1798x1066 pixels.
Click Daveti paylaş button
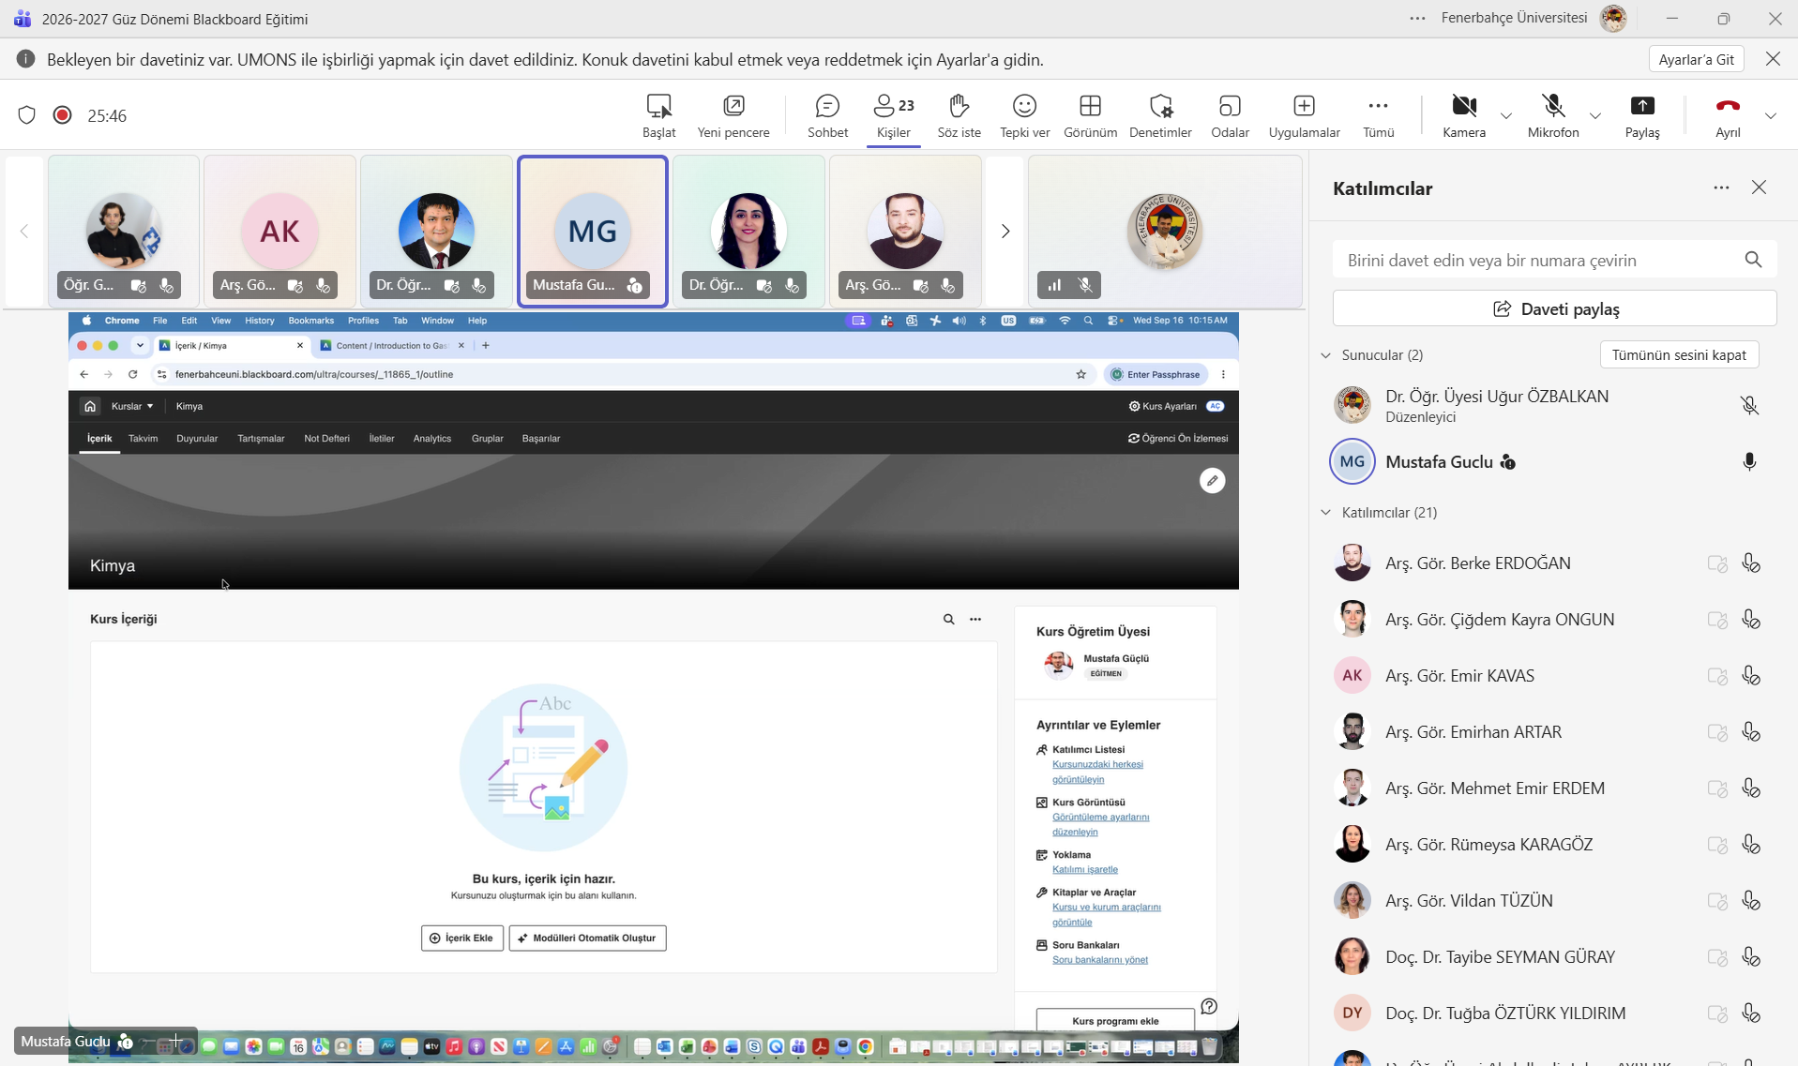(x=1554, y=308)
